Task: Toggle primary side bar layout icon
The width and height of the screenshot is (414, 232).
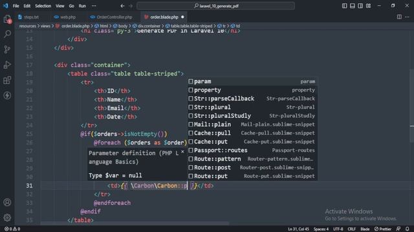Action: pos(345,6)
